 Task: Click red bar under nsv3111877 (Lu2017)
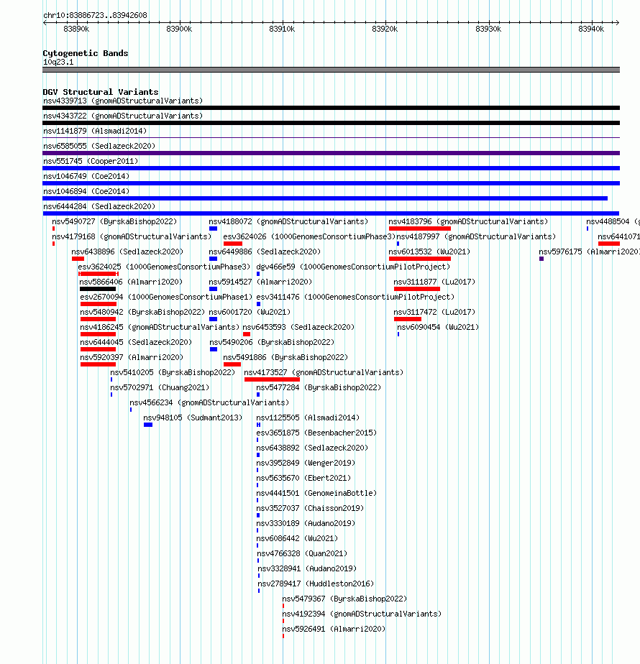(417, 289)
